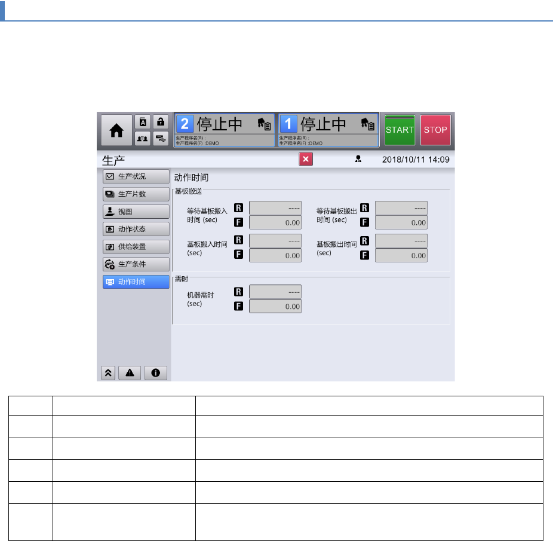Screen dimensions: 553x541
Task: Click the 2018/10/11 14:09 date text
Action: tap(416, 160)
